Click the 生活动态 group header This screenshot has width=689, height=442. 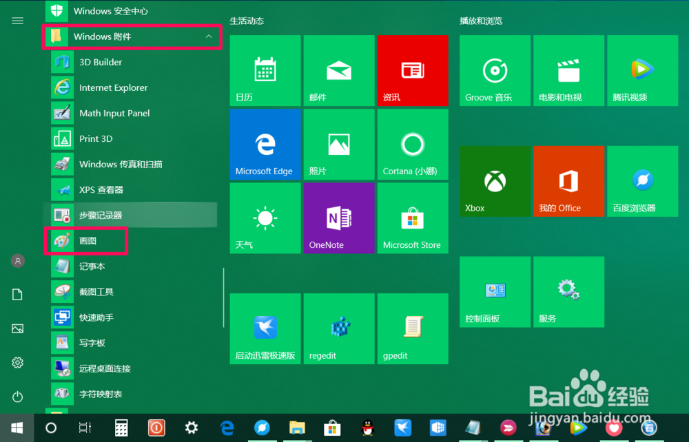[247, 21]
